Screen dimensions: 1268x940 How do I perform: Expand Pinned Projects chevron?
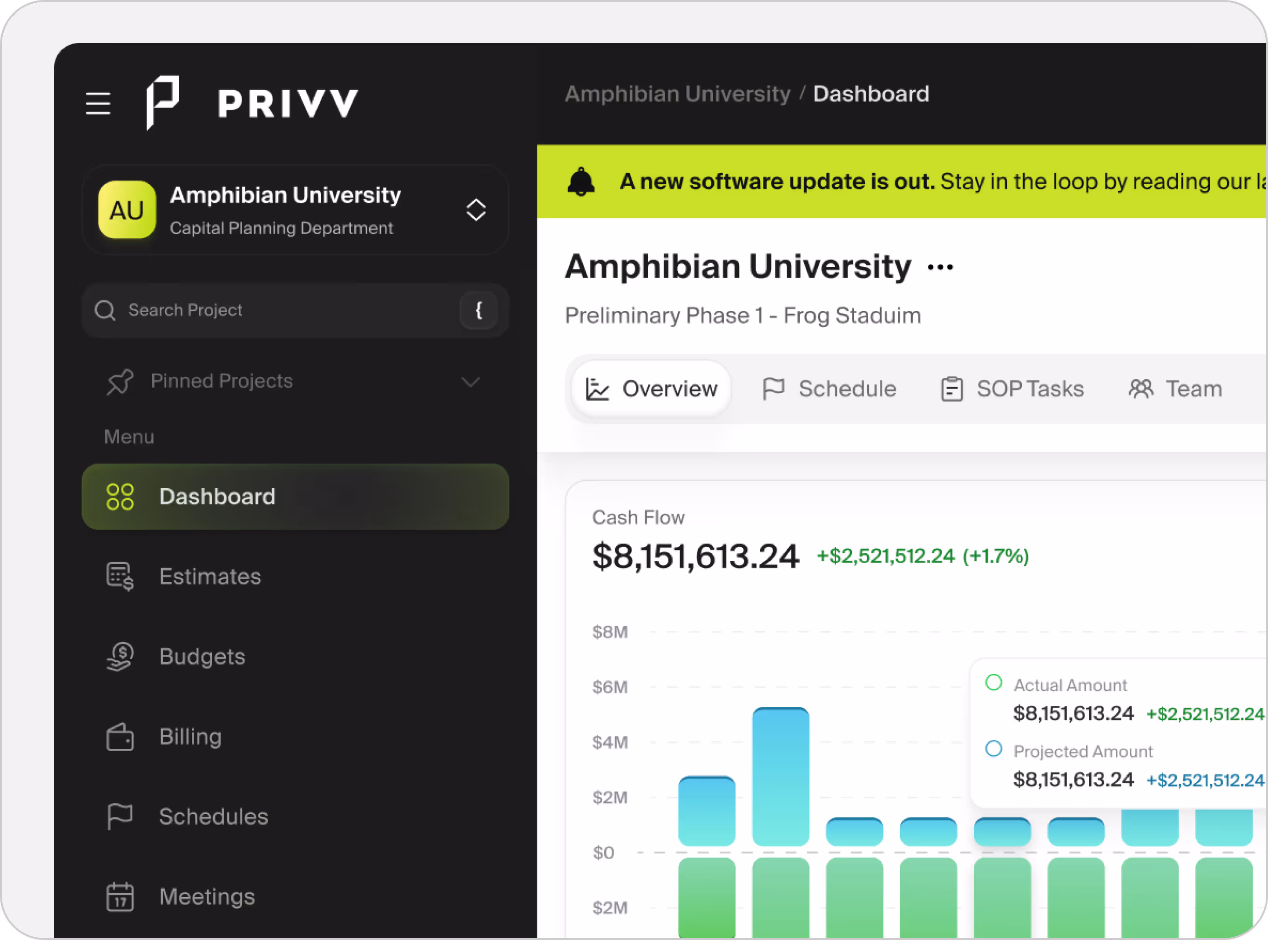click(x=471, y=381)
